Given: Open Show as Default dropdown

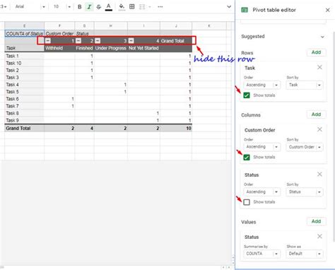Looking at the screenshot, I should click(x=305, y=254).
